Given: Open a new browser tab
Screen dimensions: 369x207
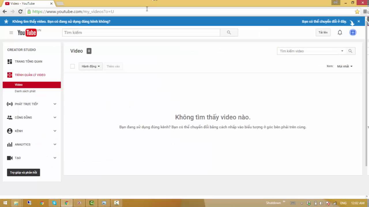Looking at the screenshot, I should [x=60, y=3].
